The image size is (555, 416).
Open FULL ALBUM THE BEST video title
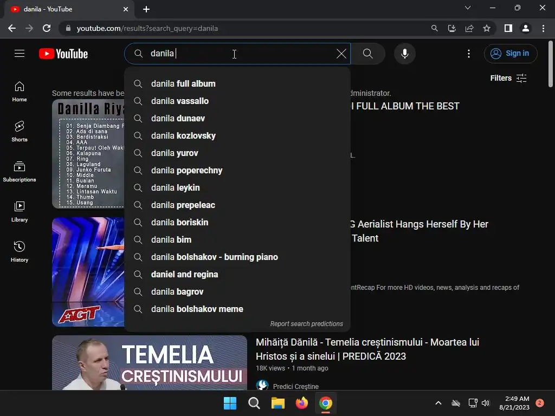(405, 106)
